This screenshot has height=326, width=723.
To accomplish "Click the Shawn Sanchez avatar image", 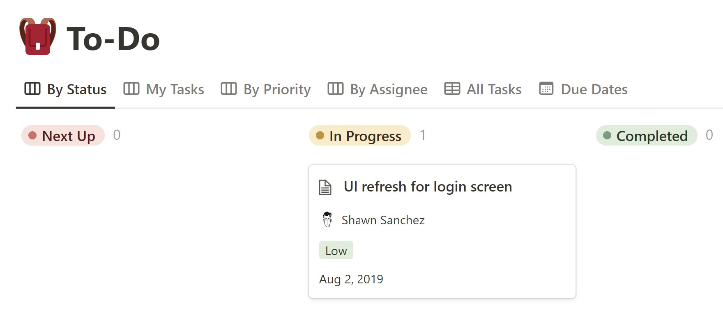I will click(327, 220).
